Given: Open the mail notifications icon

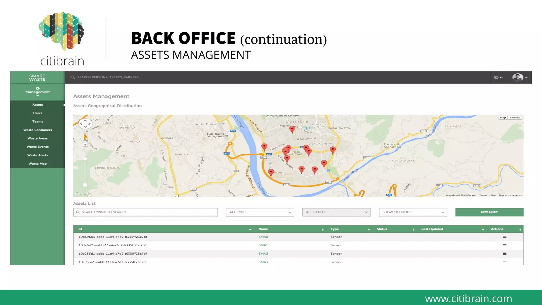Looking at the screenshot, I should [x=496, y=77].
